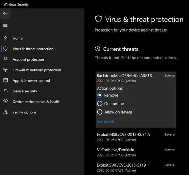Viewport: 189px width, 175px height.
Task: Navigate to Device security
Action: click(x=25, y=91)
